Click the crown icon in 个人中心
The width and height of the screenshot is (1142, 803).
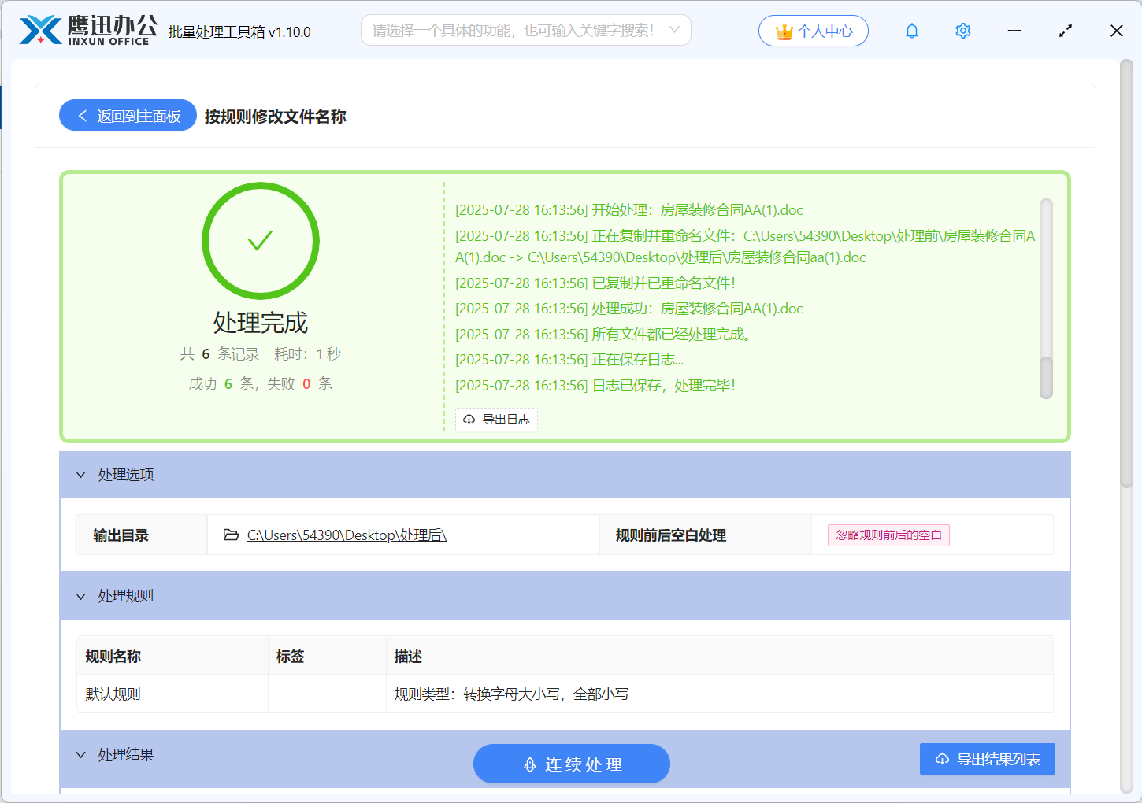[784, 31]
